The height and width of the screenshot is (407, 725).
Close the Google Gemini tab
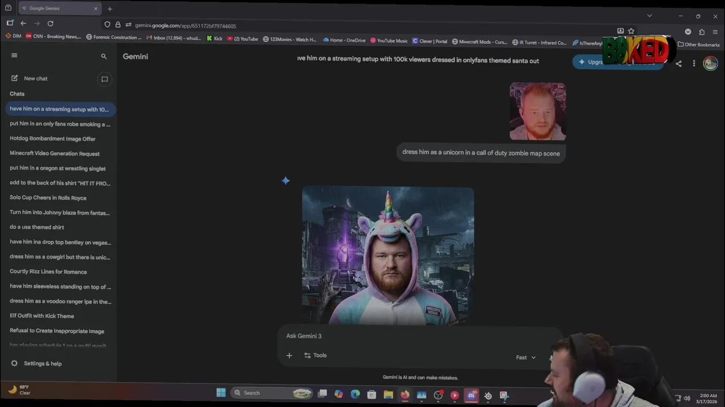pyautogui.click(x=95, y=8)
